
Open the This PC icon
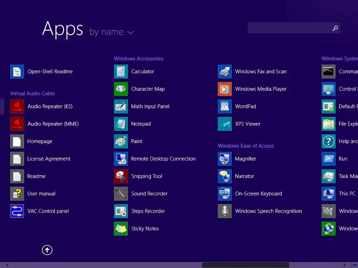click(x=329, y=194)
